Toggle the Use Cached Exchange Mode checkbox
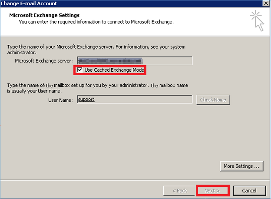 79,70
